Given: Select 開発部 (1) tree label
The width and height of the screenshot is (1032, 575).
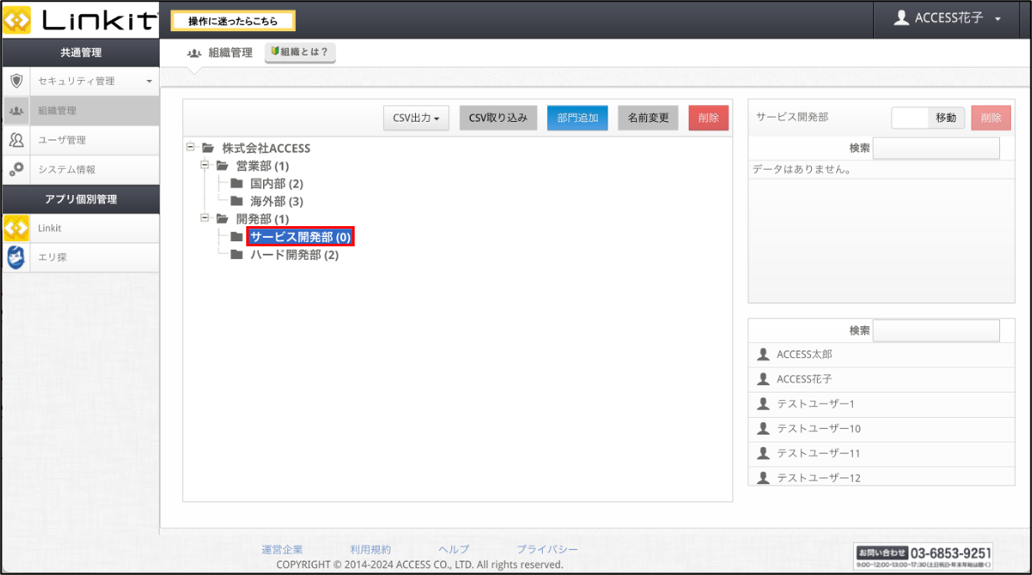Looking at the screenshot, I should [262, 219].
